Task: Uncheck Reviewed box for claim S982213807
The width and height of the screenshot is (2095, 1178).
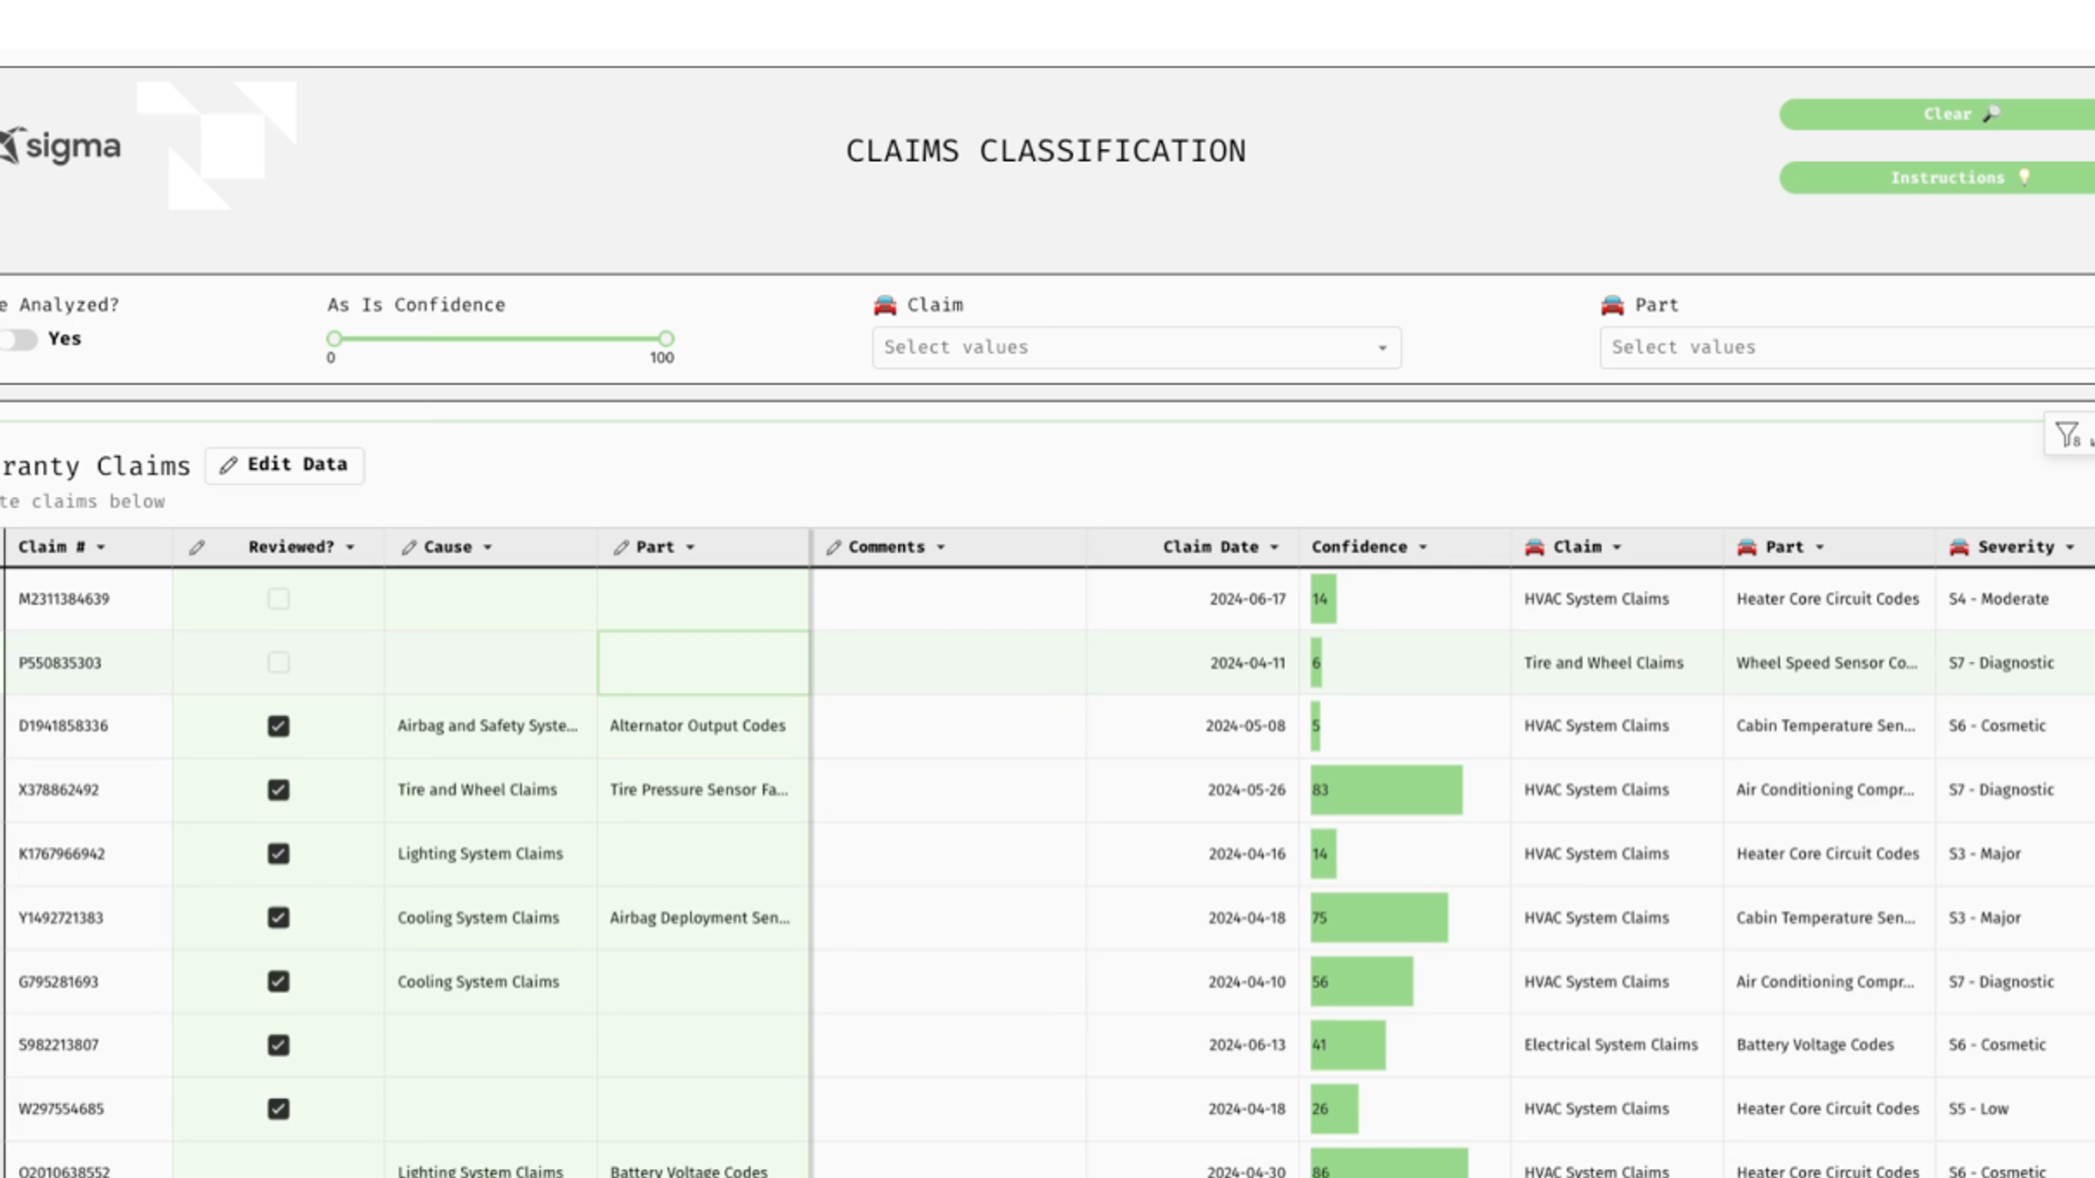Action: point(278,1045)
